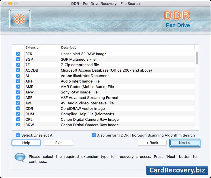Toggle the ACCDB extension checkbox
The width and height of the screenshot is (211, 178).
pyautogui.click(x=18, y=70)
